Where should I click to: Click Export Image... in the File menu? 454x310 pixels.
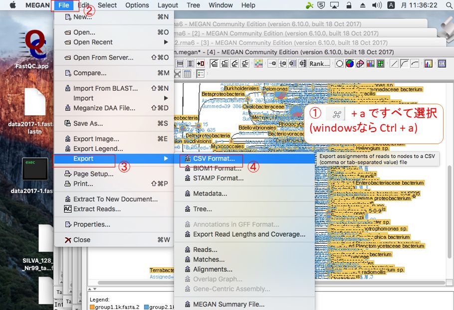(114, 139)
